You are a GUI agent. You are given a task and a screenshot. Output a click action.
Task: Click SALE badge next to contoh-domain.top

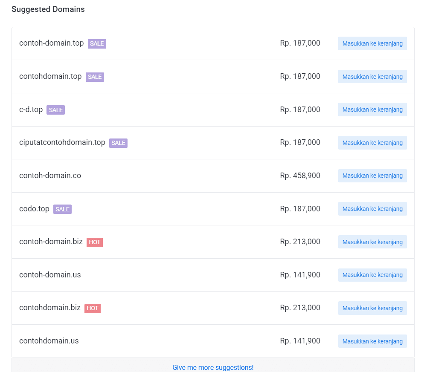coord(97,43)
